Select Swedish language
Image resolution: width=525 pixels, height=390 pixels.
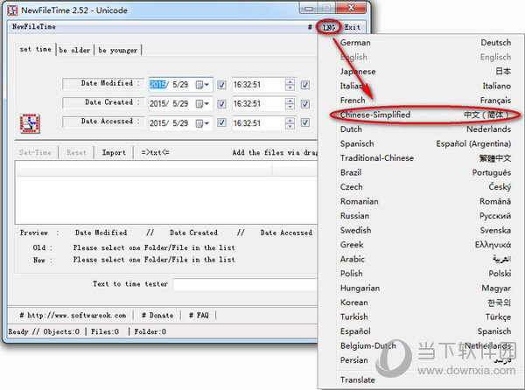tap(425, 230)
